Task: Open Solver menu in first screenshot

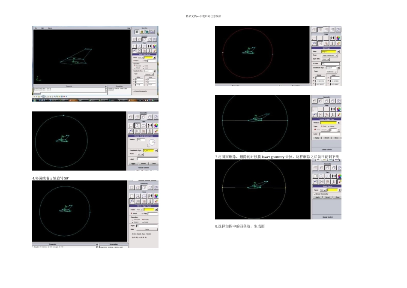Action: (50, 28)
